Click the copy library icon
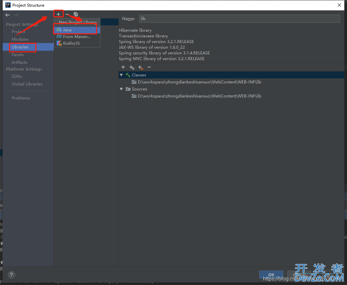This screenshot has width=347, height=285. click(x=76, y=14)
